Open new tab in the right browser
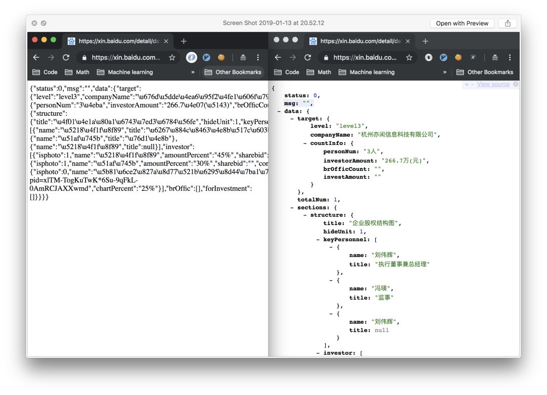This screenshot has width=547, height=395. point(425,41)
